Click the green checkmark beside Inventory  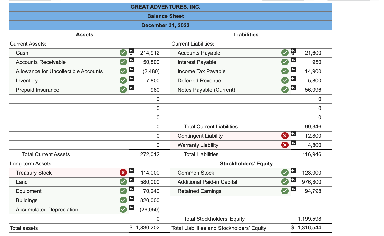[123, 80]
